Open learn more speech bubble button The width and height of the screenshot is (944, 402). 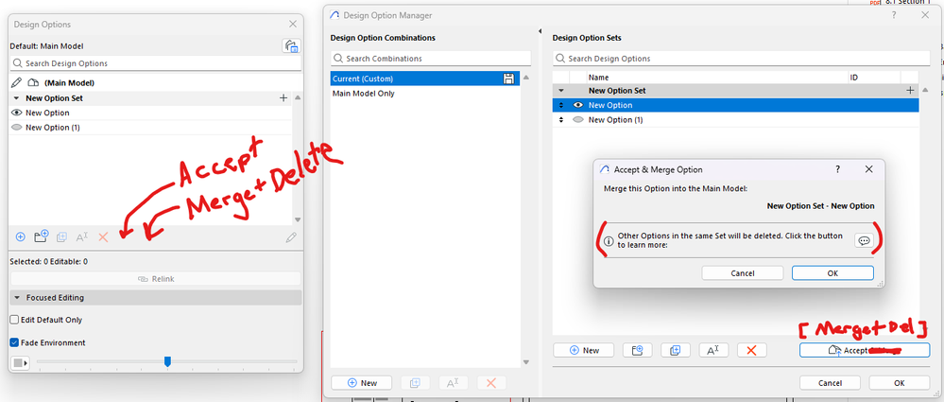click(864, 240)
